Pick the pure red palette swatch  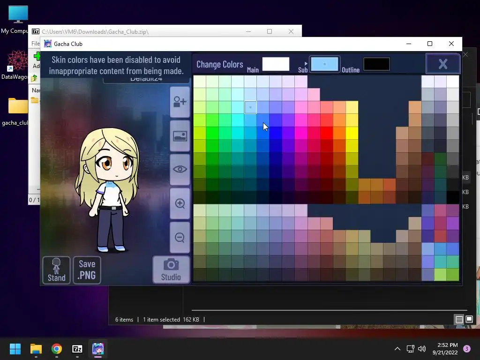[327, 133]
